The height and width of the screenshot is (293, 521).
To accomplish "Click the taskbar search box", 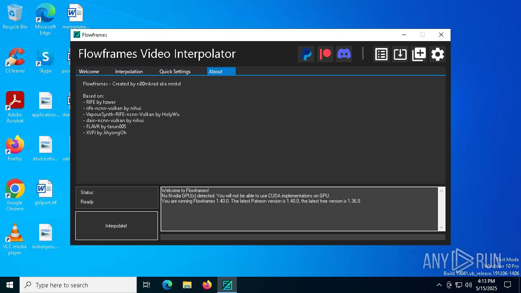I will [x=78, y=285].
